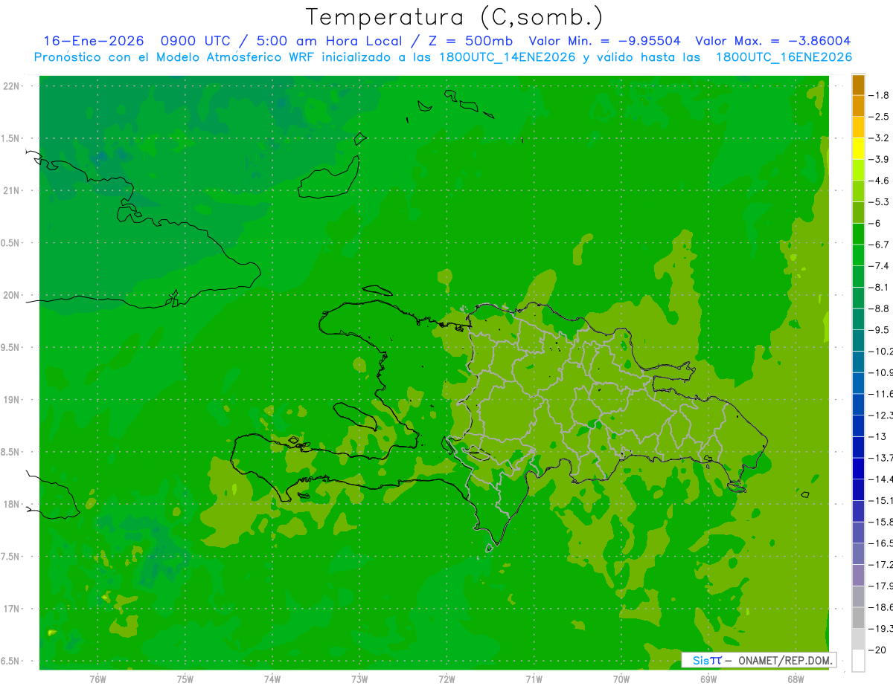Click the "-4.6" legend value
This screenshot has height=689, width=893.
880,181
